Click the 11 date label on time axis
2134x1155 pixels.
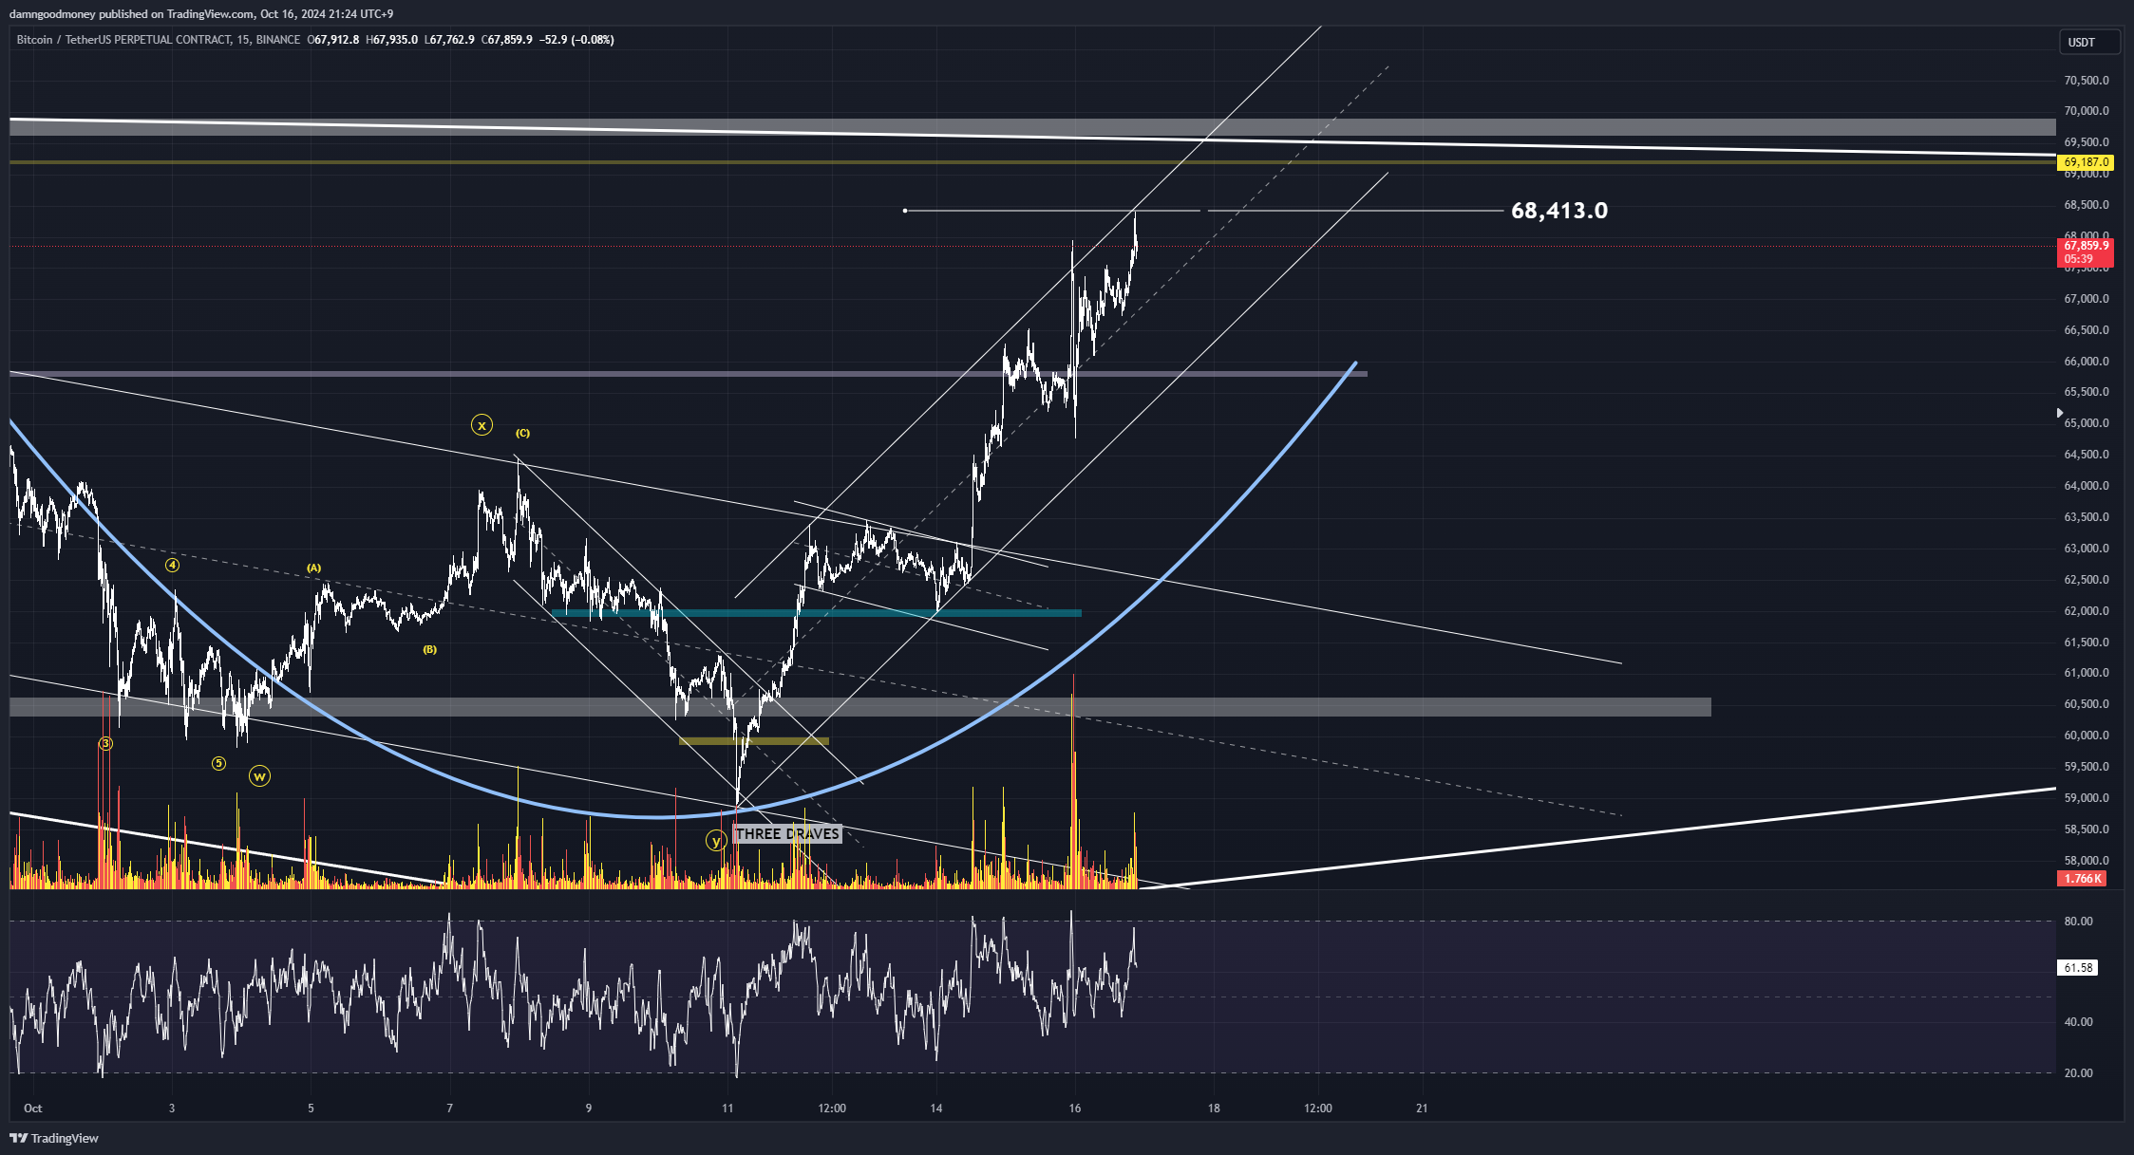727,1108
